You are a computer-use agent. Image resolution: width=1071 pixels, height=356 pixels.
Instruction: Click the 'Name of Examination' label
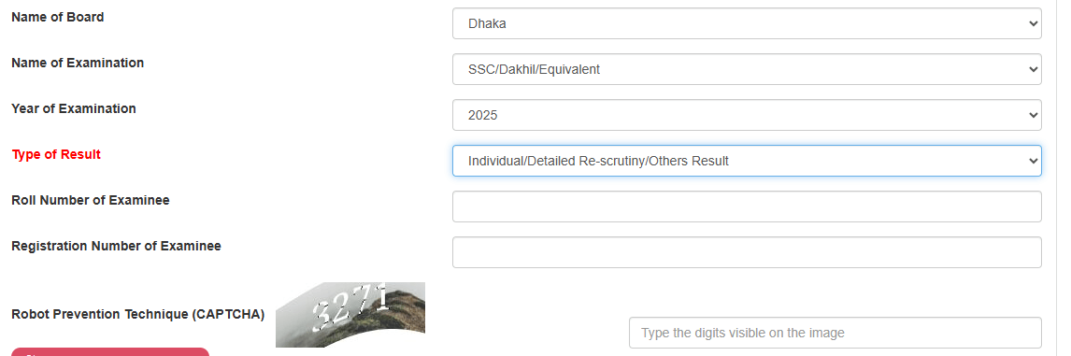[78, 63]
